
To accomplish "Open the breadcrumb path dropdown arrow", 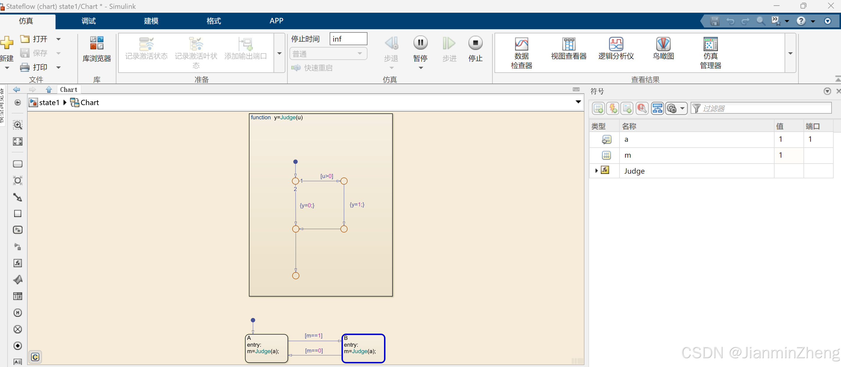I will [578, 102].
